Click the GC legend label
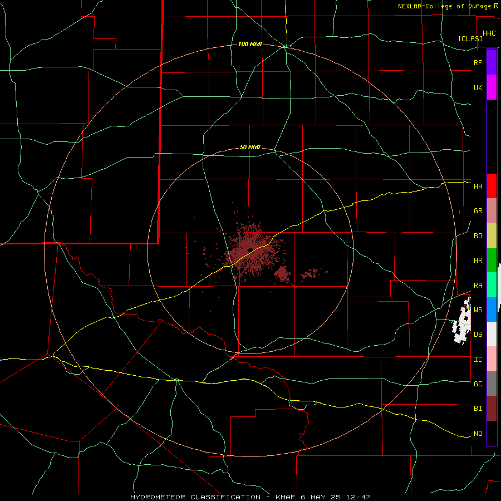501x501 pixels. coord(478,384)
